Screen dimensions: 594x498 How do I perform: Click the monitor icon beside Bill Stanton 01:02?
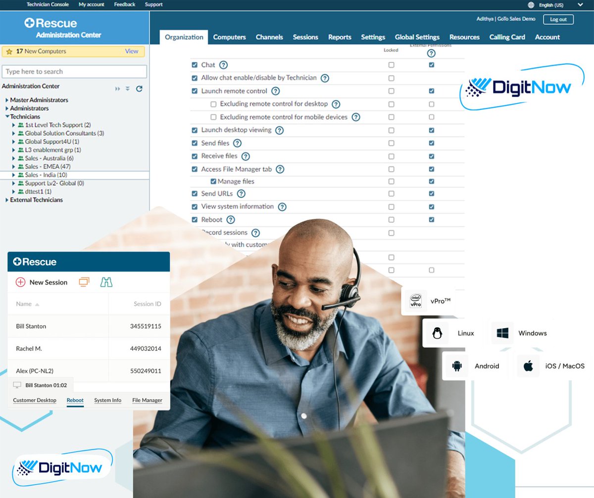pyautogui.click(x=17, y=385)
